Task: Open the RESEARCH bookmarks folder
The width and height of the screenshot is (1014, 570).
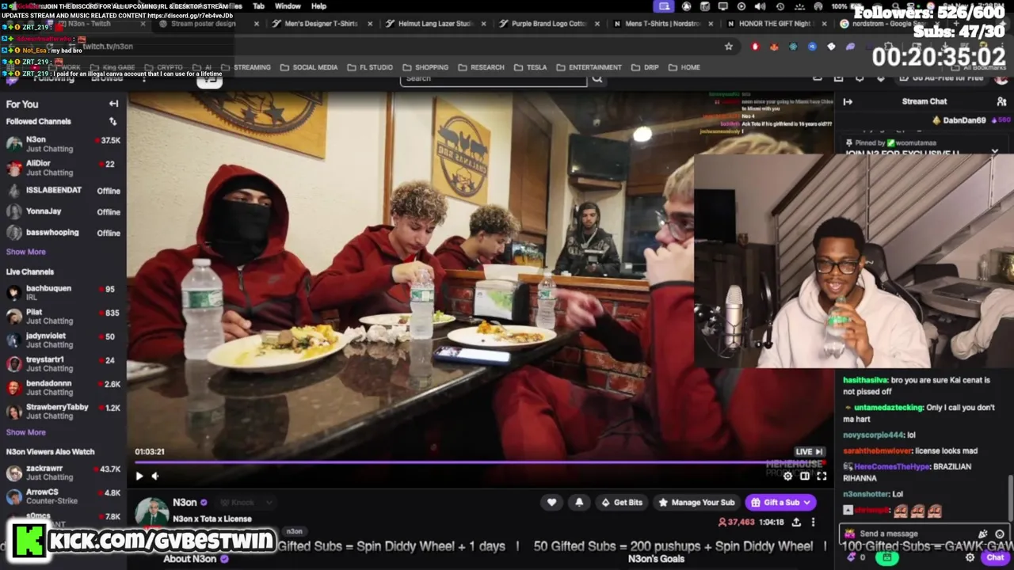Action: (x=481, y=67)
